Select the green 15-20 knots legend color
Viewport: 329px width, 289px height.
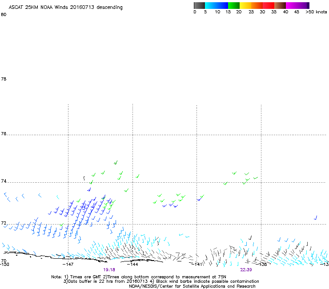point(234,5)
